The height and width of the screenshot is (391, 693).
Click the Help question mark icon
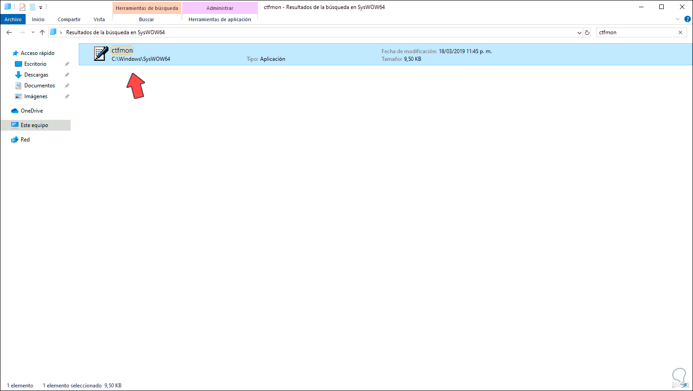(x=688, y=19)
